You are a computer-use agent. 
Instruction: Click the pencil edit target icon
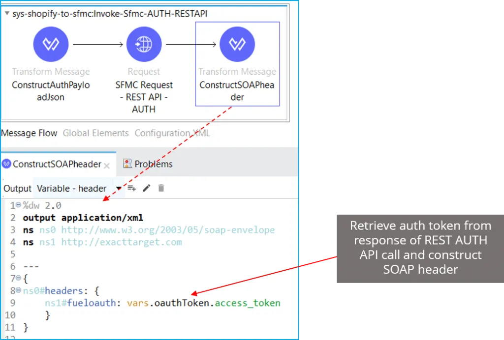coord(146,188)
